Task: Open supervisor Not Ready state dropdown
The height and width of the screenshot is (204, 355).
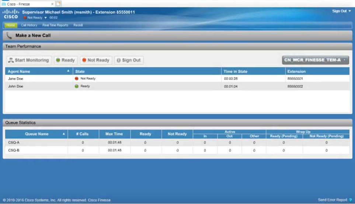Action: pos(45,18)
